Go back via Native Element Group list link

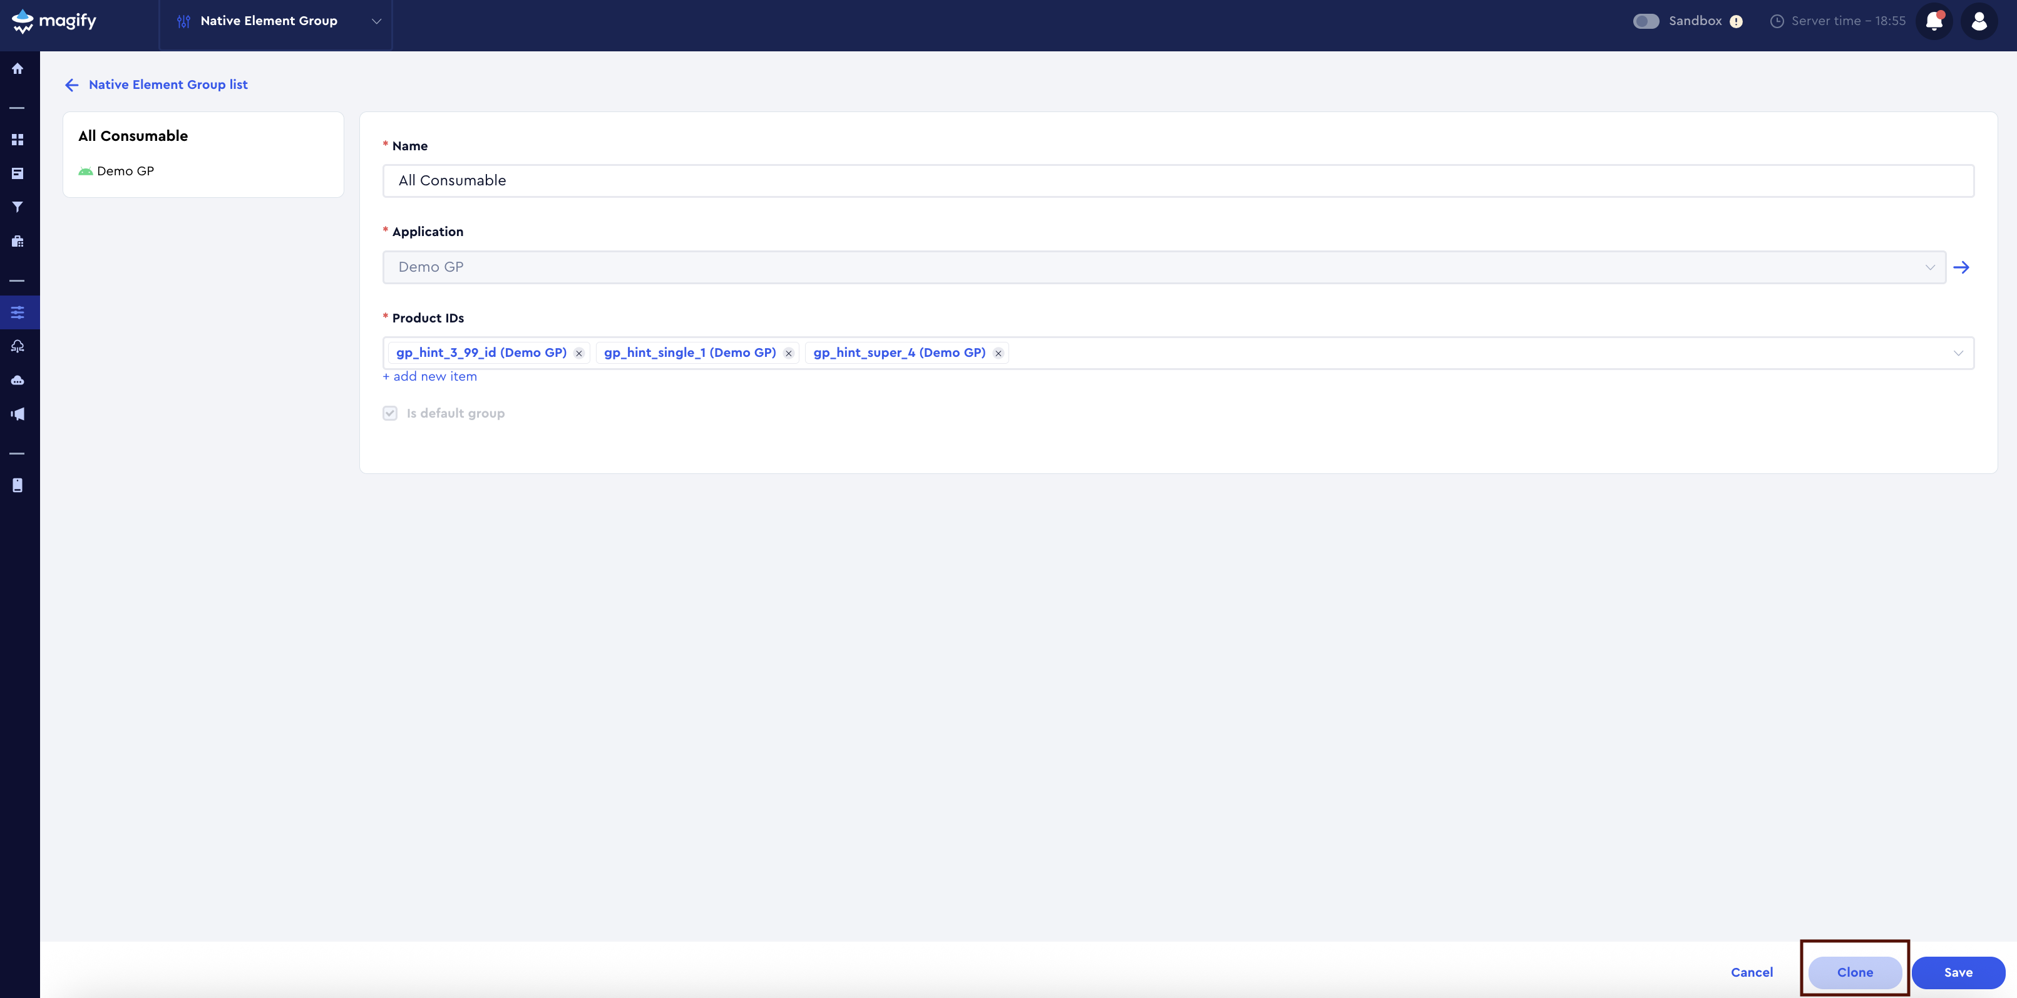coord(168,85)
